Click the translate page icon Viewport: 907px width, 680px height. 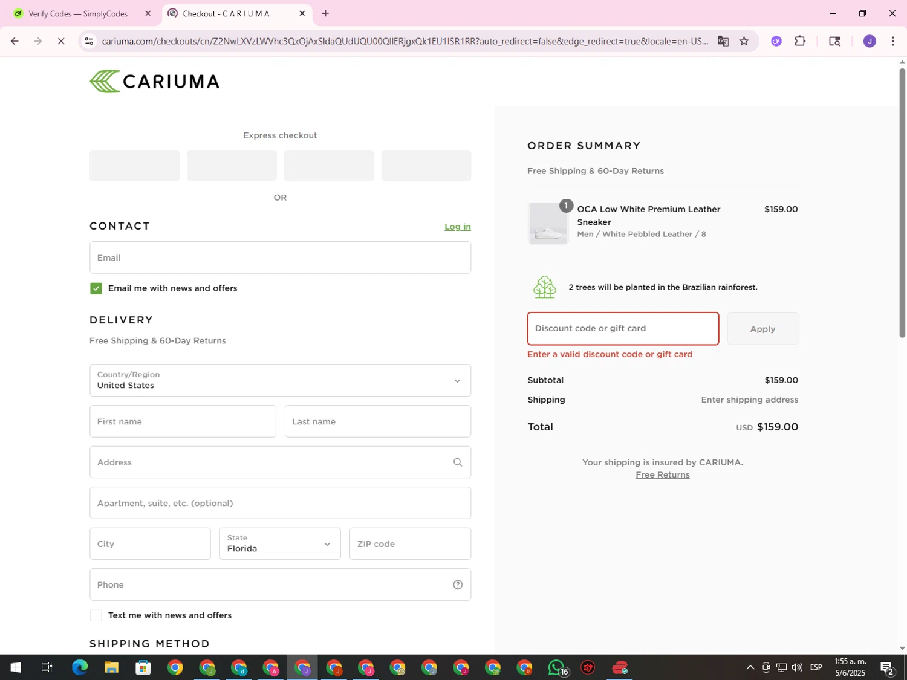coord(723,41)
